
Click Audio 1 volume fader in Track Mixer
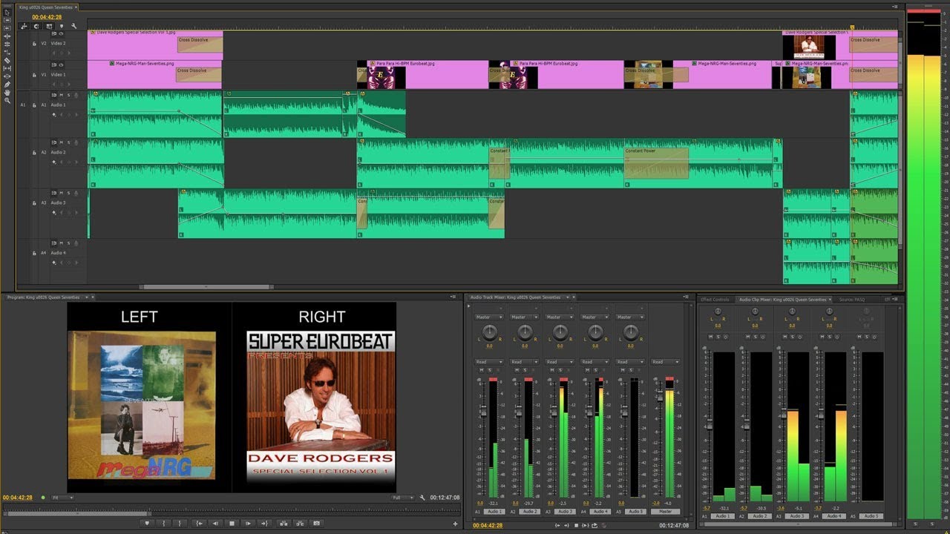(x=482, y=410)
